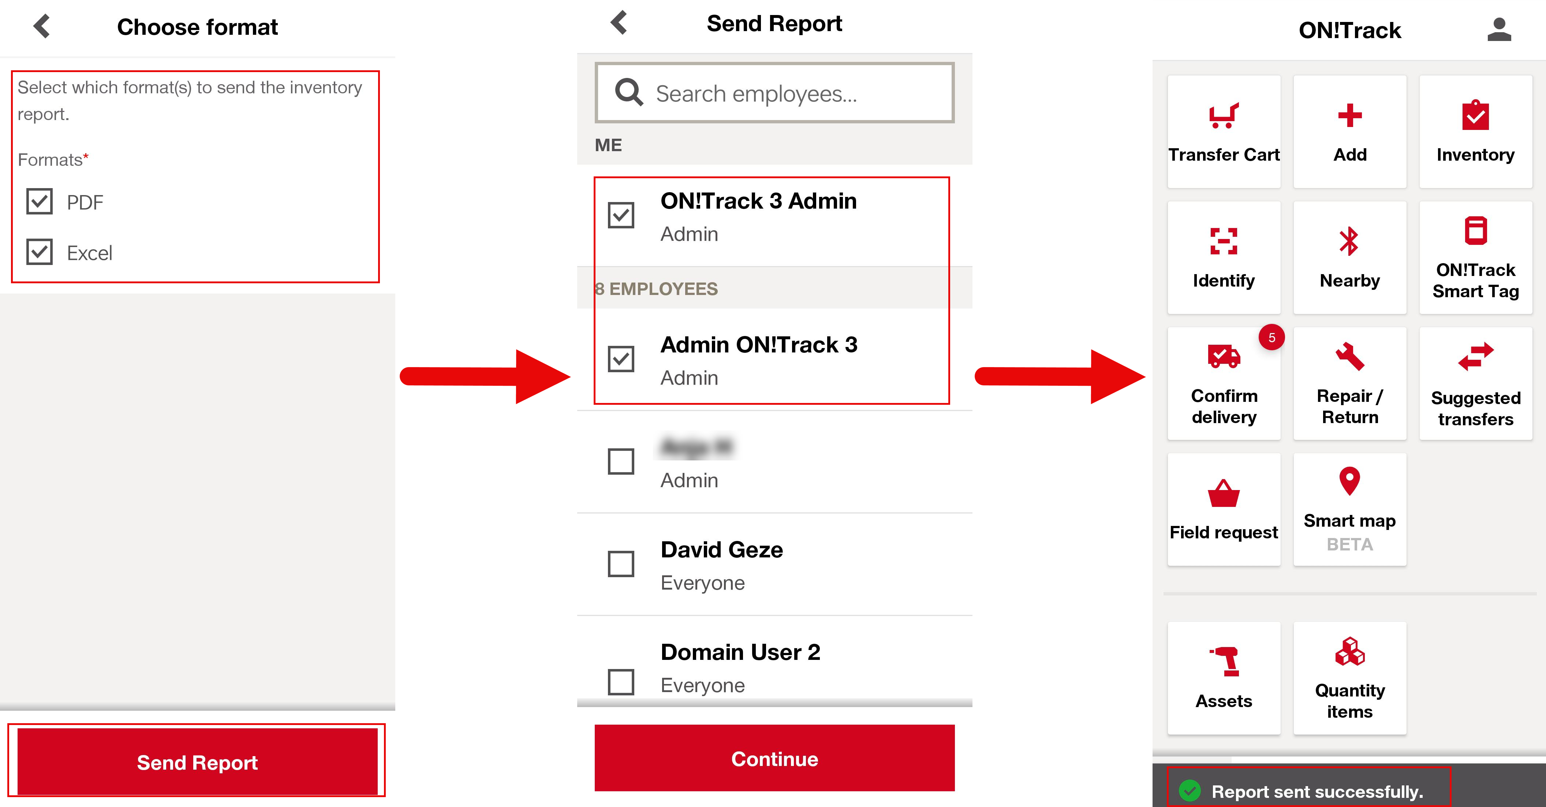Tap the Add plus icon
This screenshot has width=1546, height=807.
(x=1350, y=115)
